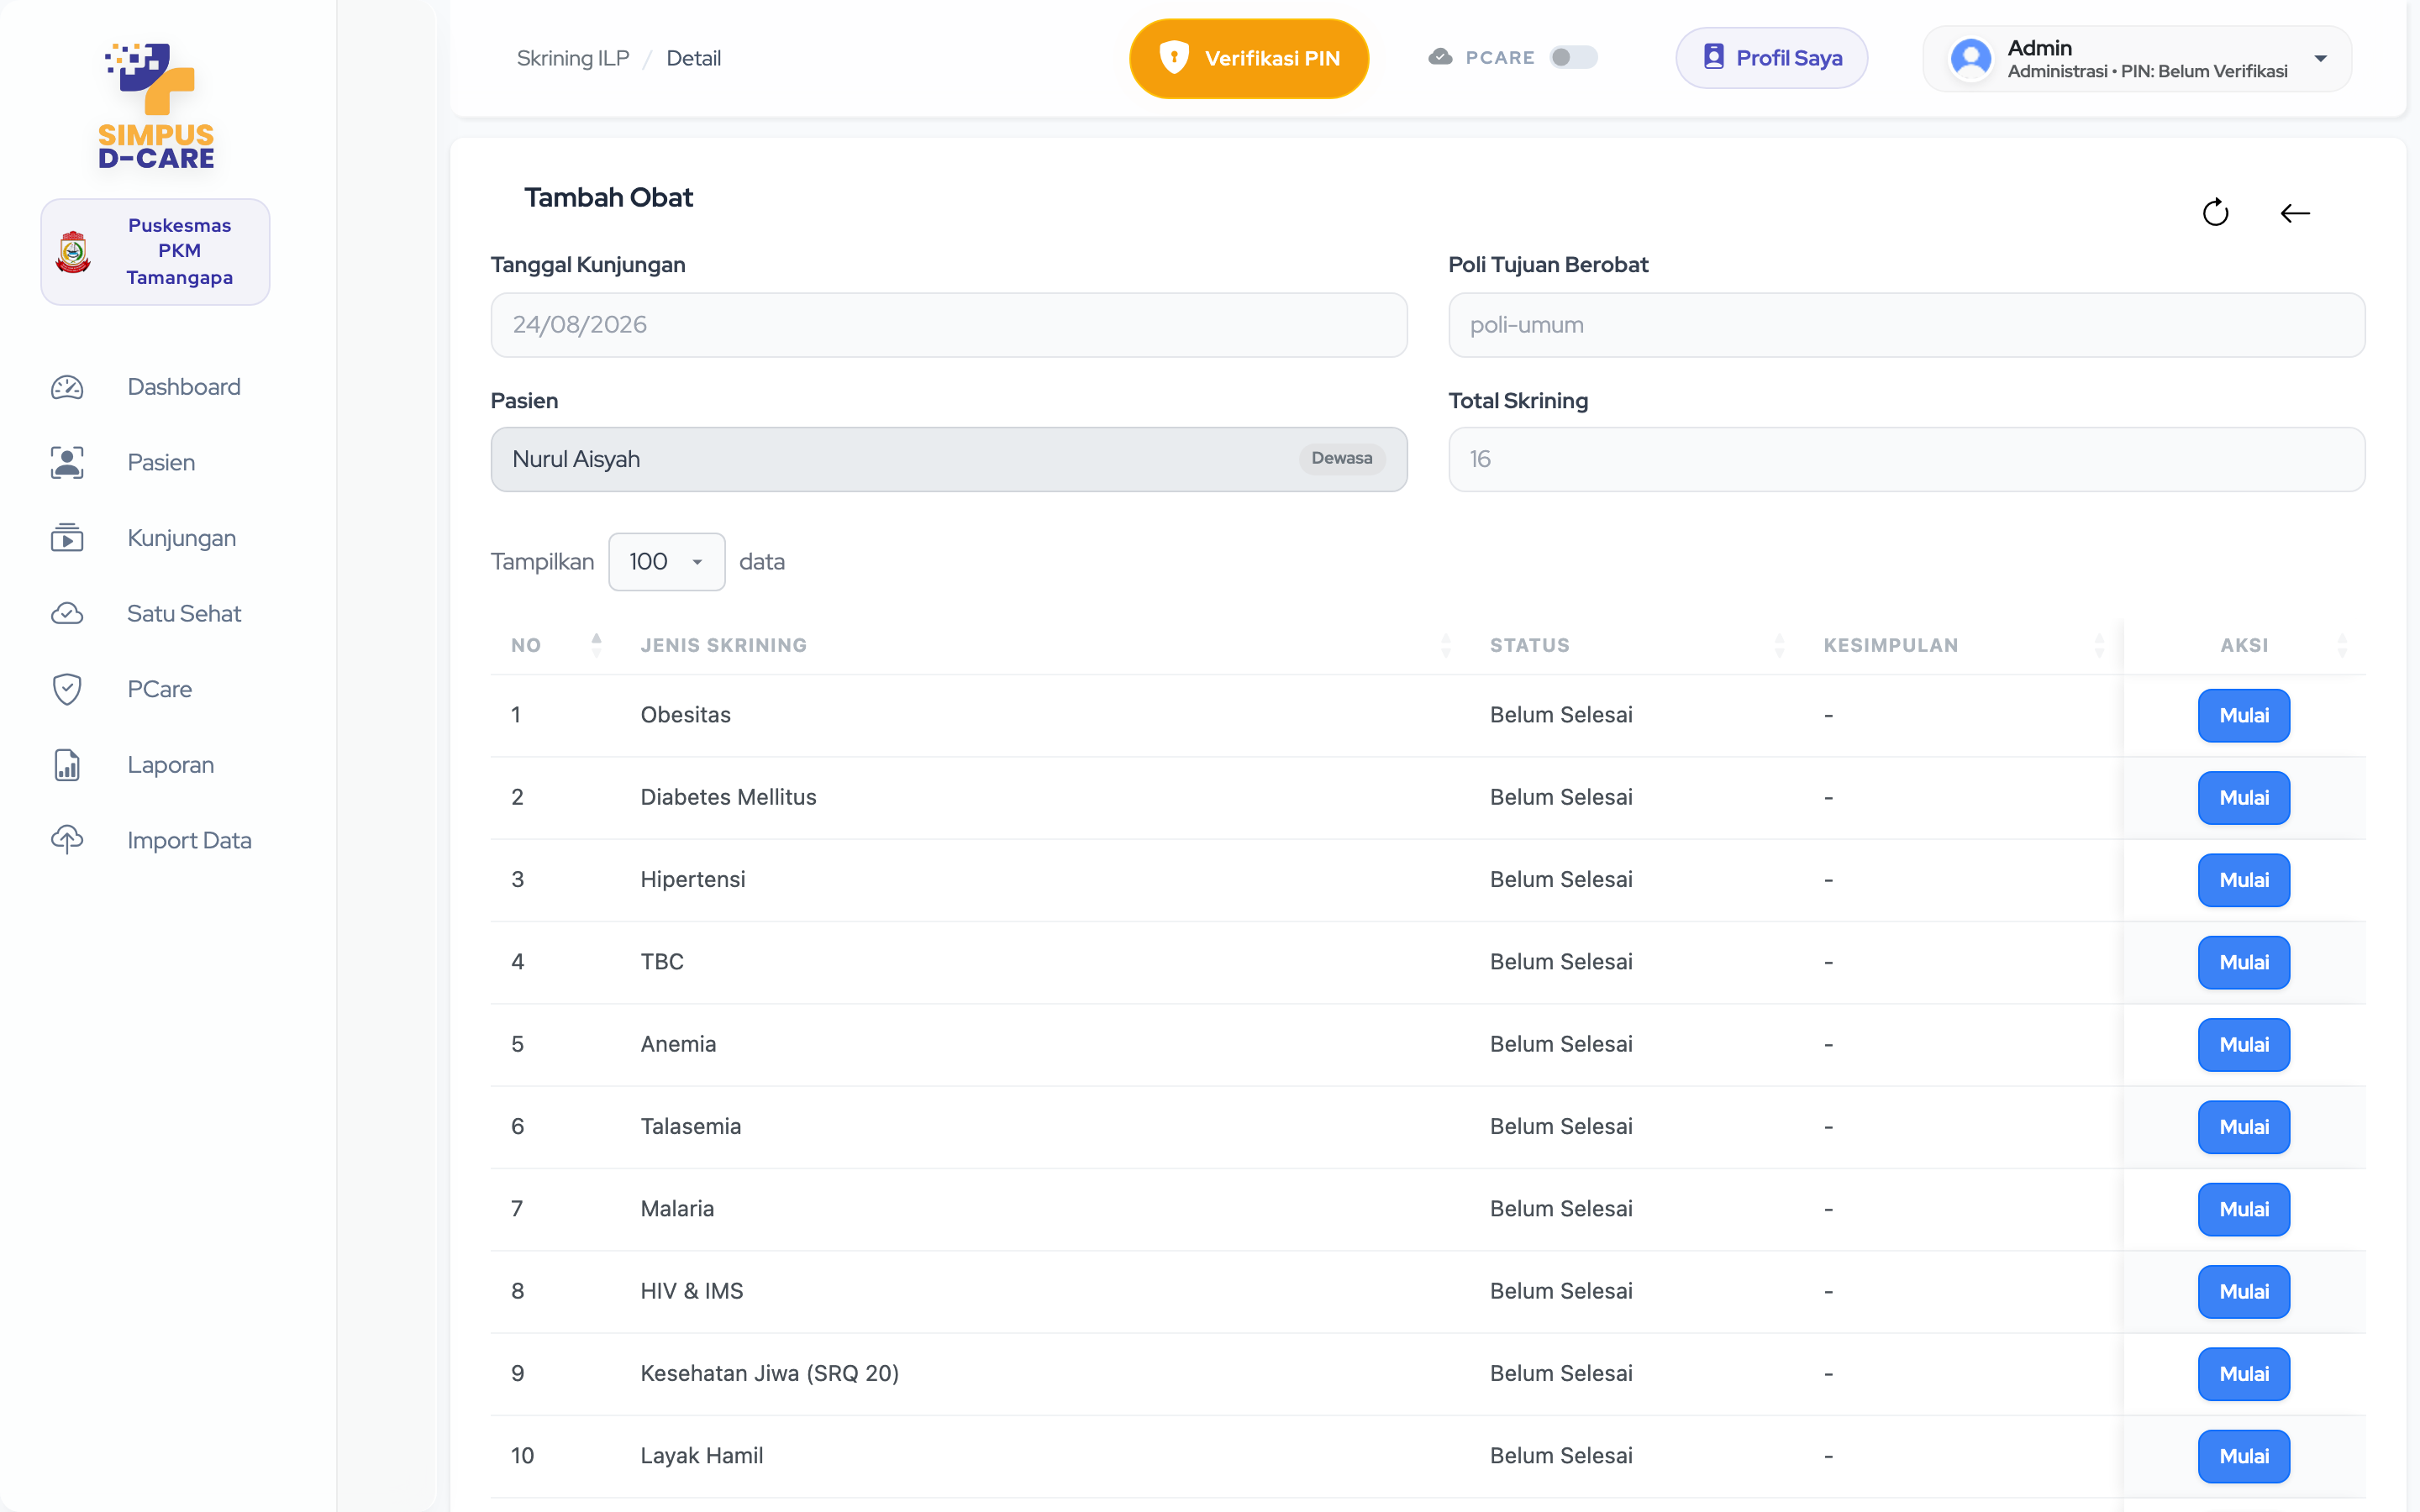The image size is (2420, 1512).
Task: Click Mulai in the HIV & IMS row
Action: click(2243, 1291)
